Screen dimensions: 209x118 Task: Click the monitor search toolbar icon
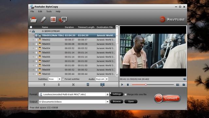click(63, 20)
